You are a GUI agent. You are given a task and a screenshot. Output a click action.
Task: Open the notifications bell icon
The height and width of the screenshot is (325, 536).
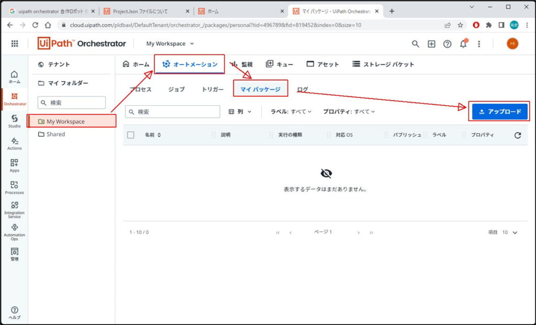tap(463, 44)
